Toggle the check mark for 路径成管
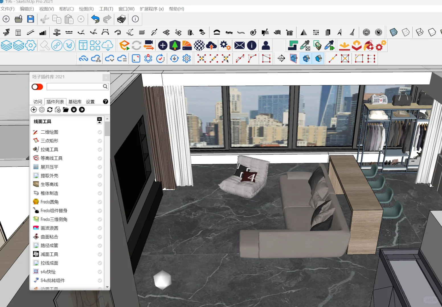The image size is (442, 307). (x=100, y=246)
